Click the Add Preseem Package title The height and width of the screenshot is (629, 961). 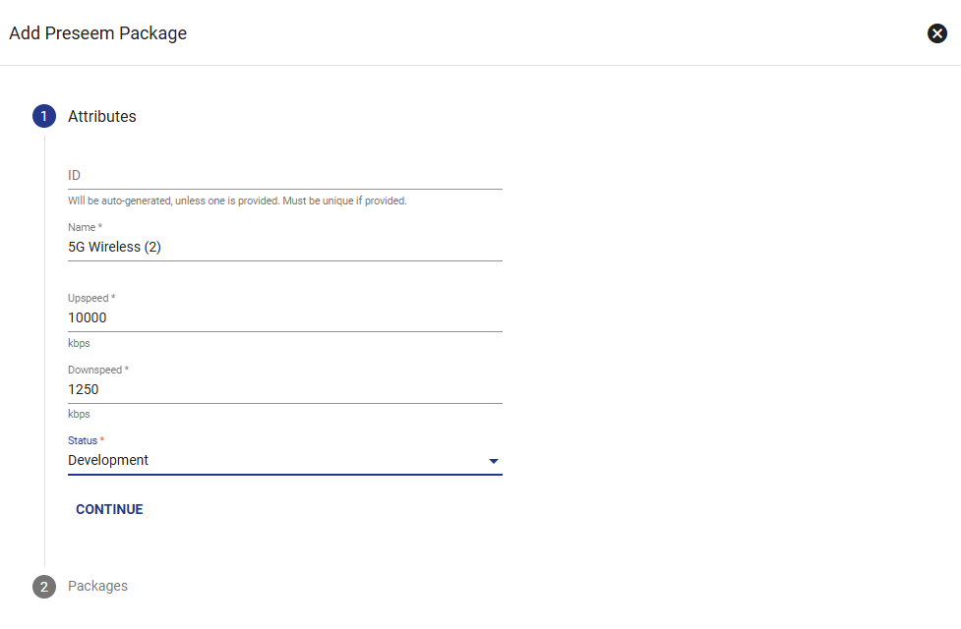98,33
